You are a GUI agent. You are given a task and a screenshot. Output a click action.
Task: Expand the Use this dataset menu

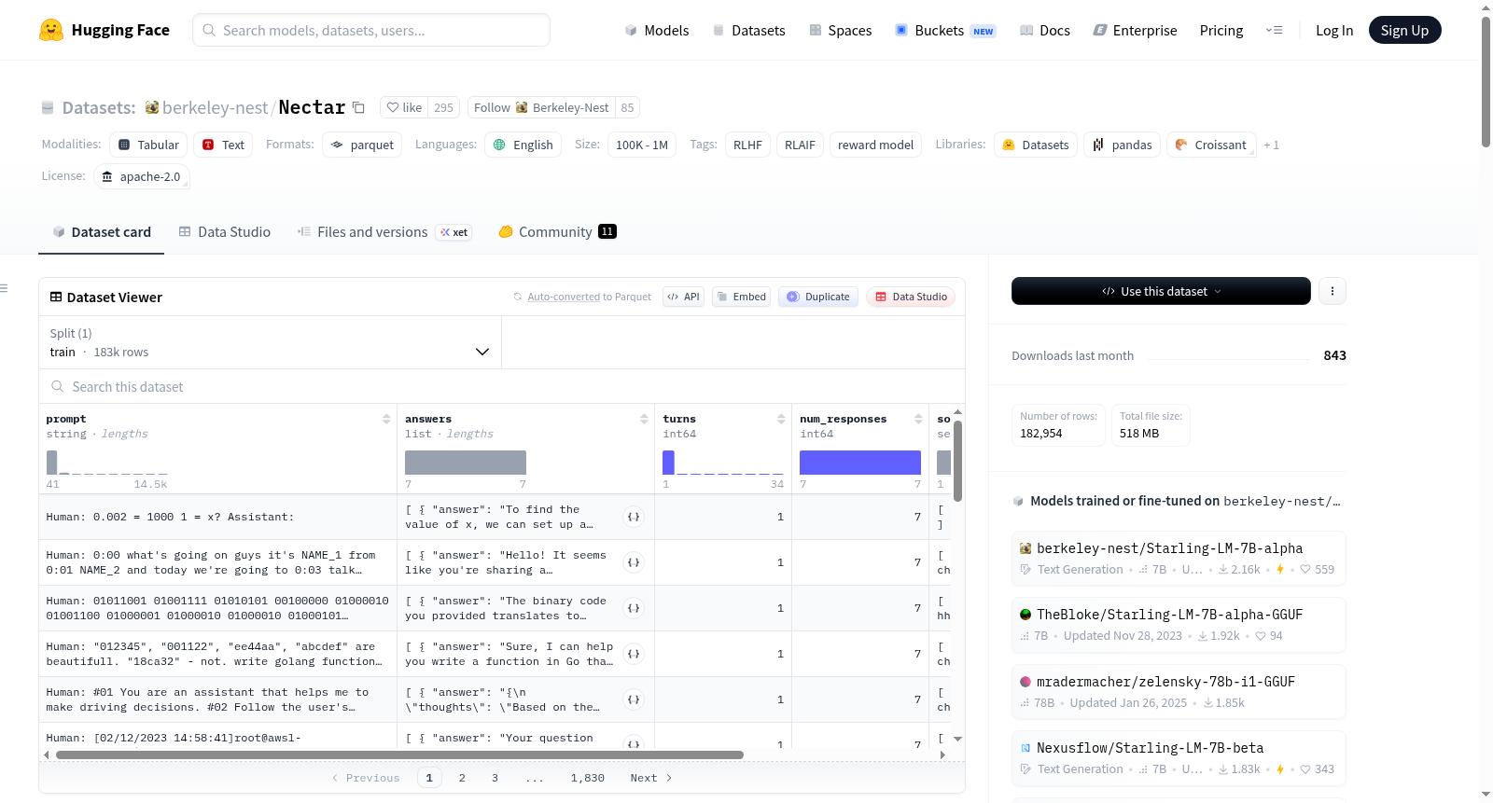[1161, 291]
